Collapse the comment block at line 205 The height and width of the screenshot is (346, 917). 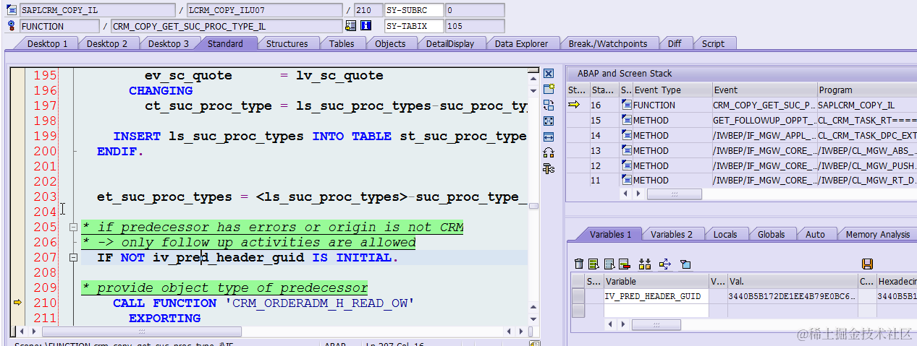(x=73, y=228)
